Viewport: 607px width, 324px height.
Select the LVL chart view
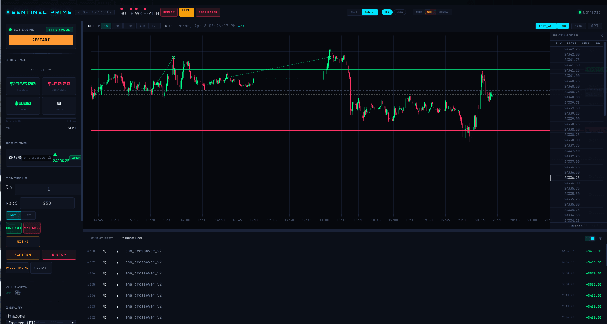(x=155, y=26)
